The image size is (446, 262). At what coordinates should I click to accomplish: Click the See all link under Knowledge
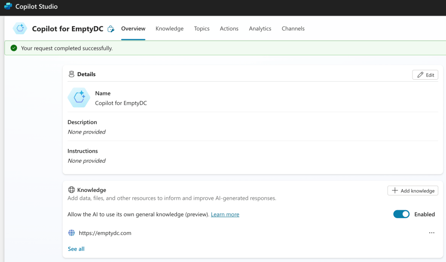[76, 249]
